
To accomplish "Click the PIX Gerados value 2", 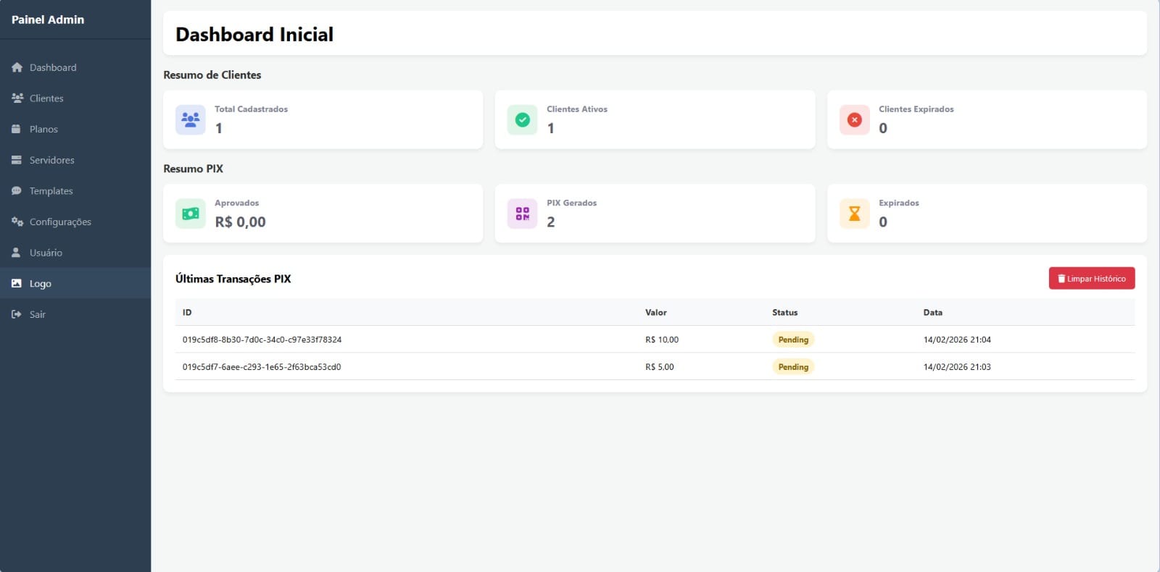I will click(x=551, y=222).
